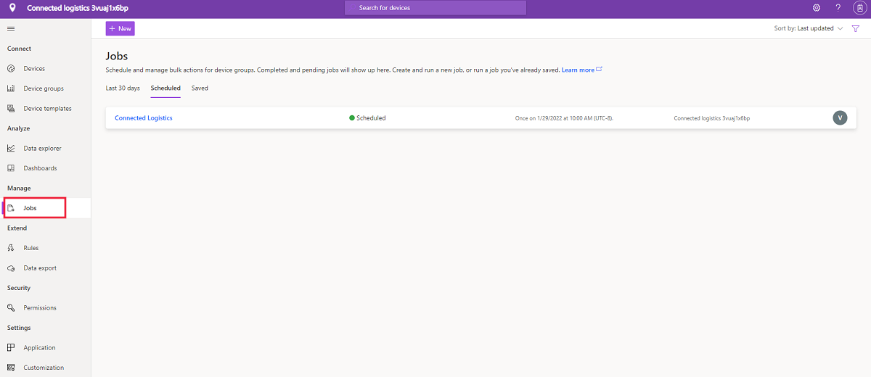Open user account avatar in header
871x377 pixels.
pyautogui.click(x=859, y=8)
